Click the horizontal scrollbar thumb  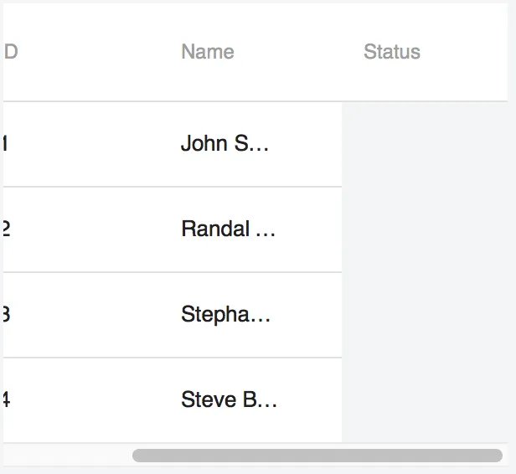(x=317, y=456)
